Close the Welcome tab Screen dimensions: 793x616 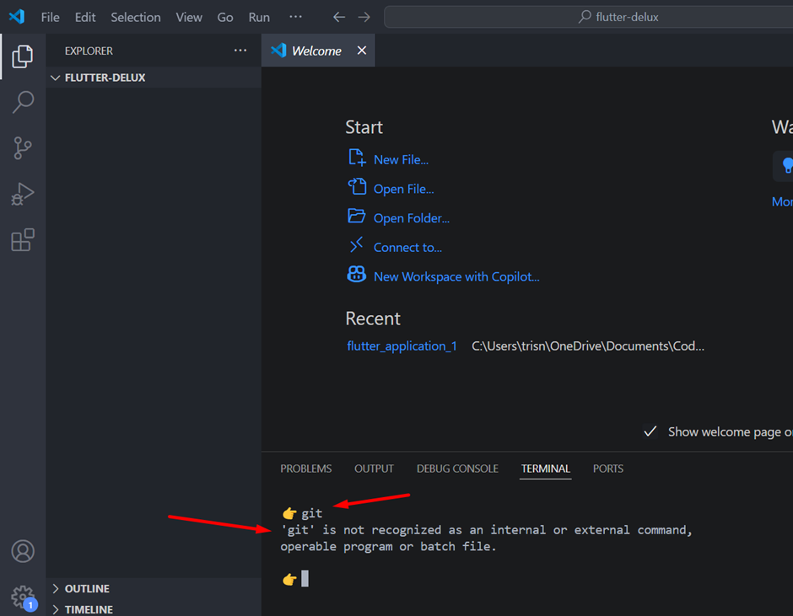tap(362, 51)
